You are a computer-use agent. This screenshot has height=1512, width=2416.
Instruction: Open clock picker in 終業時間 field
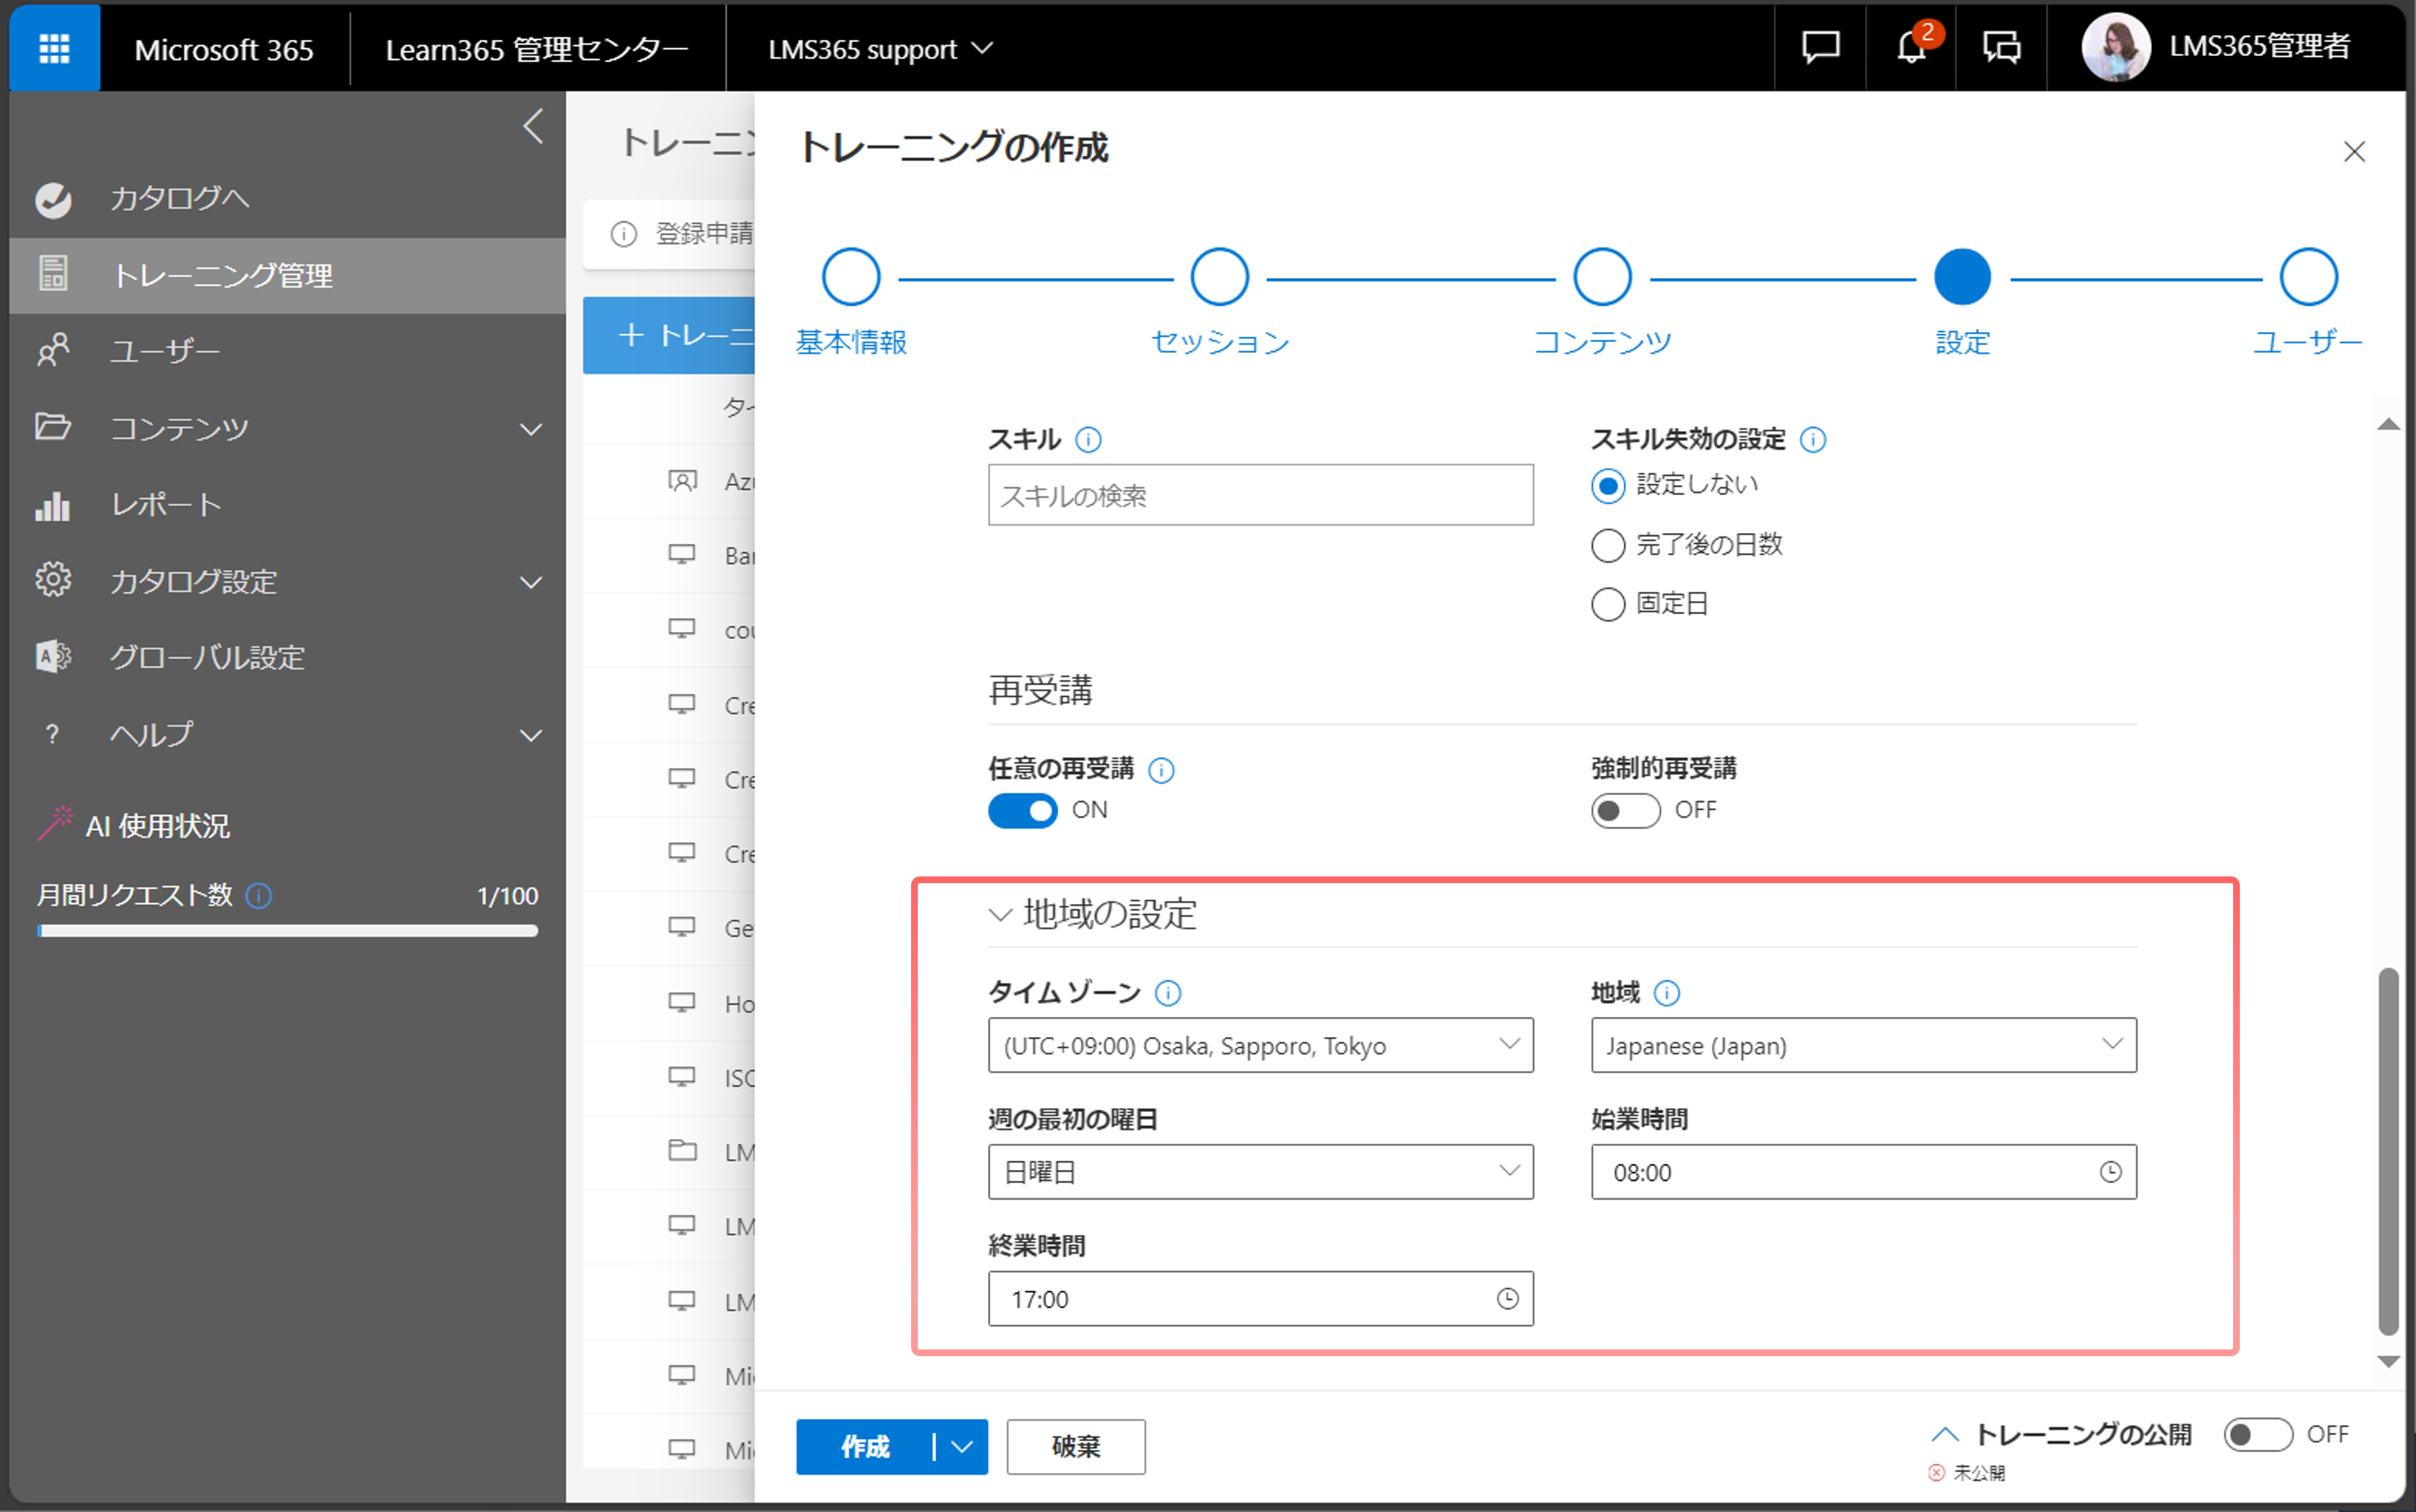pos(1508,1299)
